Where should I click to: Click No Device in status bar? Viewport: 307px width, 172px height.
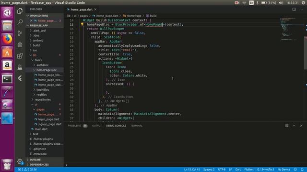(283, 170)
